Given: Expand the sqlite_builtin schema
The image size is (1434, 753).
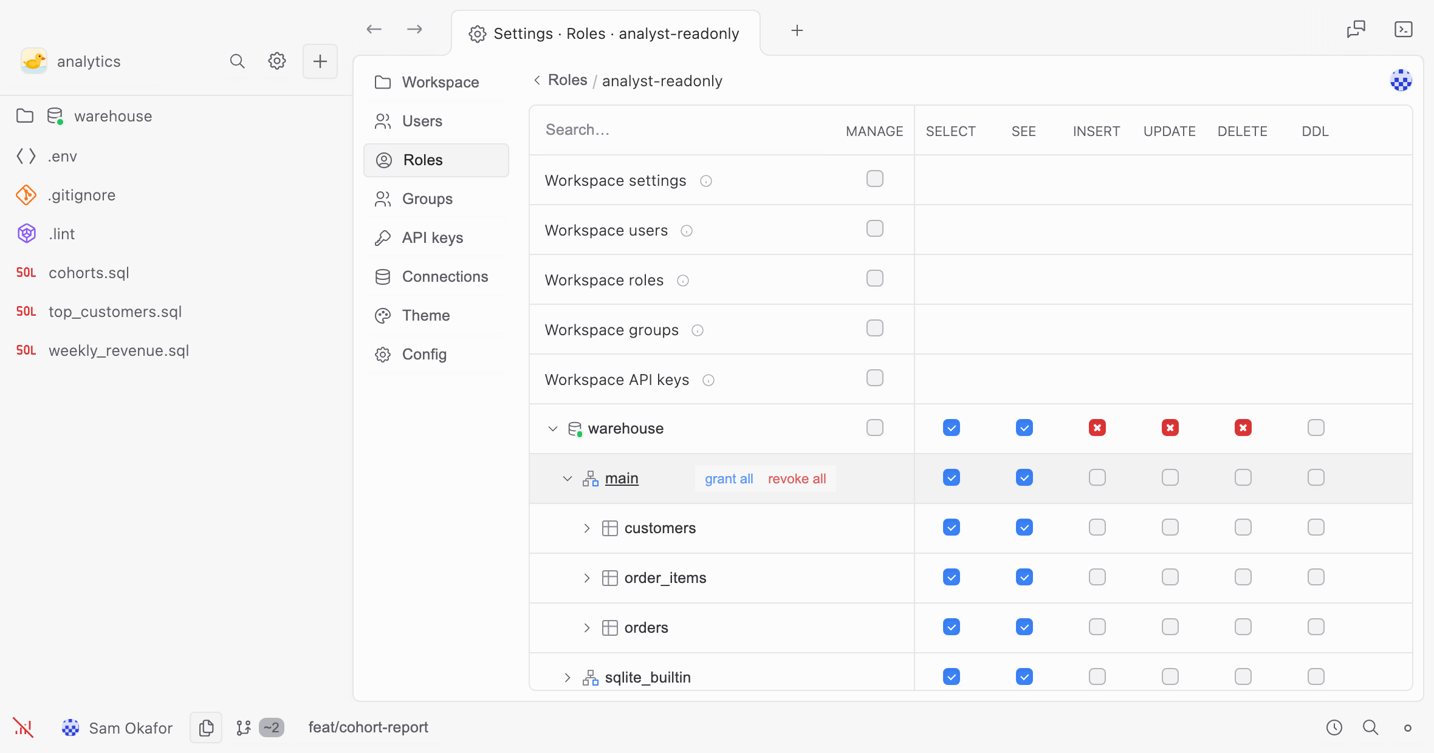Looking at the screenshot, I should click(x=568, y=678).
